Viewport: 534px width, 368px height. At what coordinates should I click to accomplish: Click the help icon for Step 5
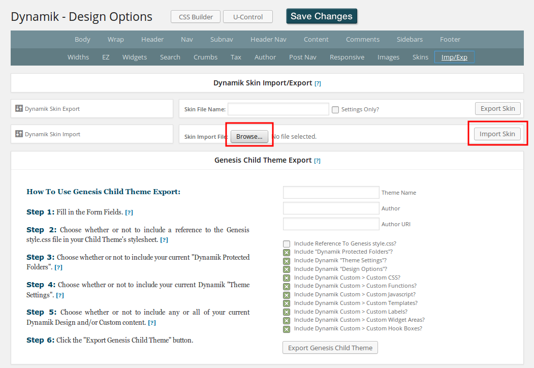tap(151, 323)
